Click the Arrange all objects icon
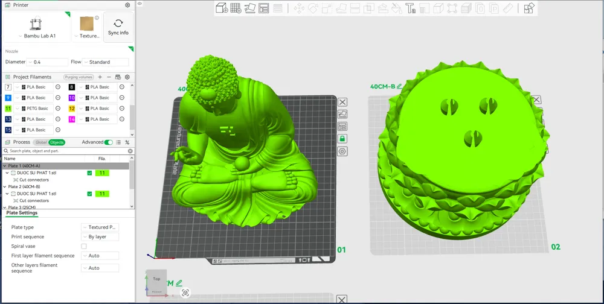The height and width of the screenshot is (304, 604). 264,8
